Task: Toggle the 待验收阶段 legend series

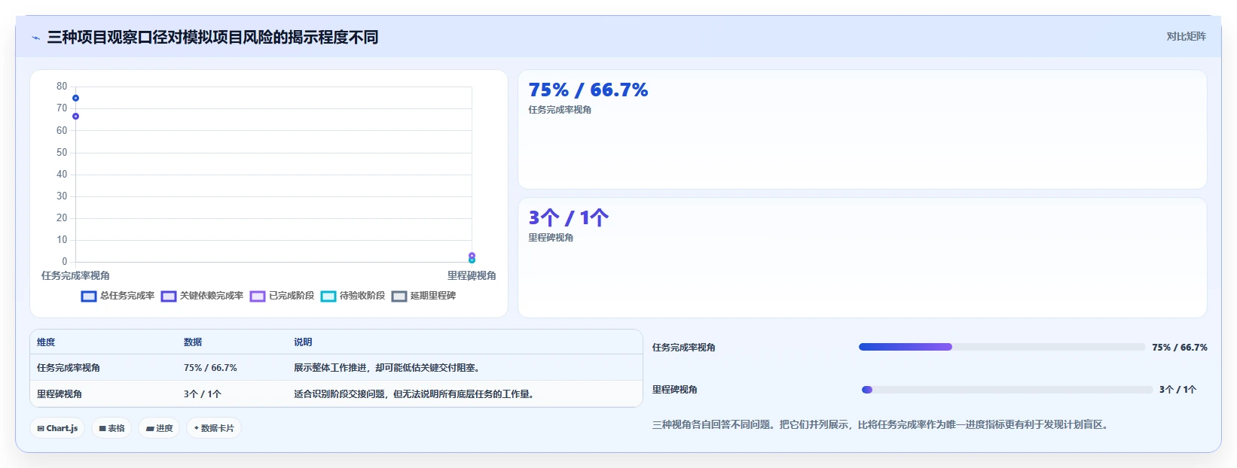Action: (353, 296)
